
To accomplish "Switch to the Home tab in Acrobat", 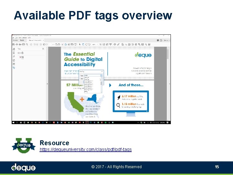I will pos(15,40).
